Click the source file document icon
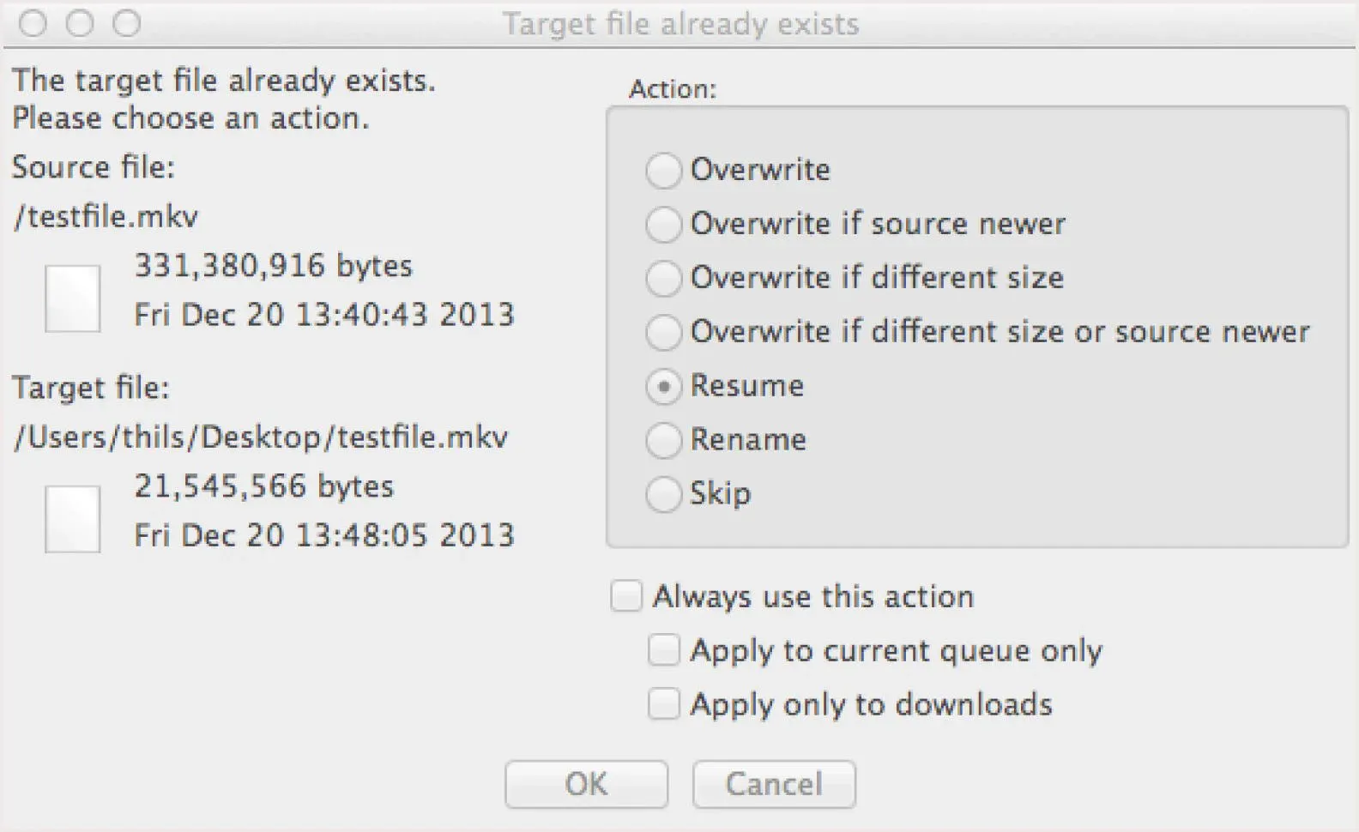The image size is (1359, 832). tap(73, 298)
